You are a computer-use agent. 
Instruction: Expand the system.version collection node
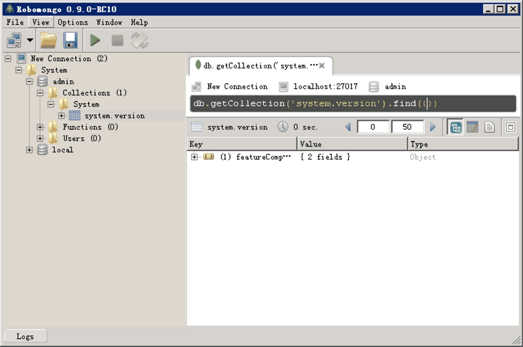click(x=62, y=116)
